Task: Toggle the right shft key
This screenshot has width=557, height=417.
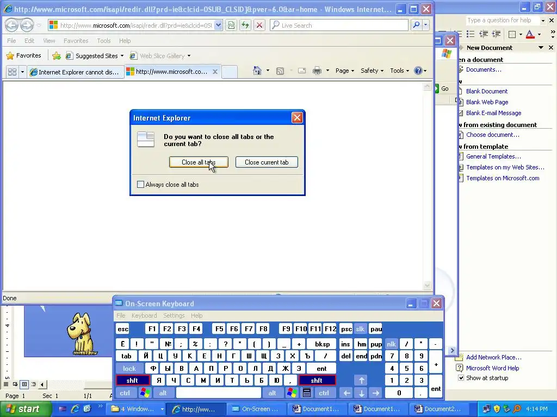Action: tap(317, 381)
